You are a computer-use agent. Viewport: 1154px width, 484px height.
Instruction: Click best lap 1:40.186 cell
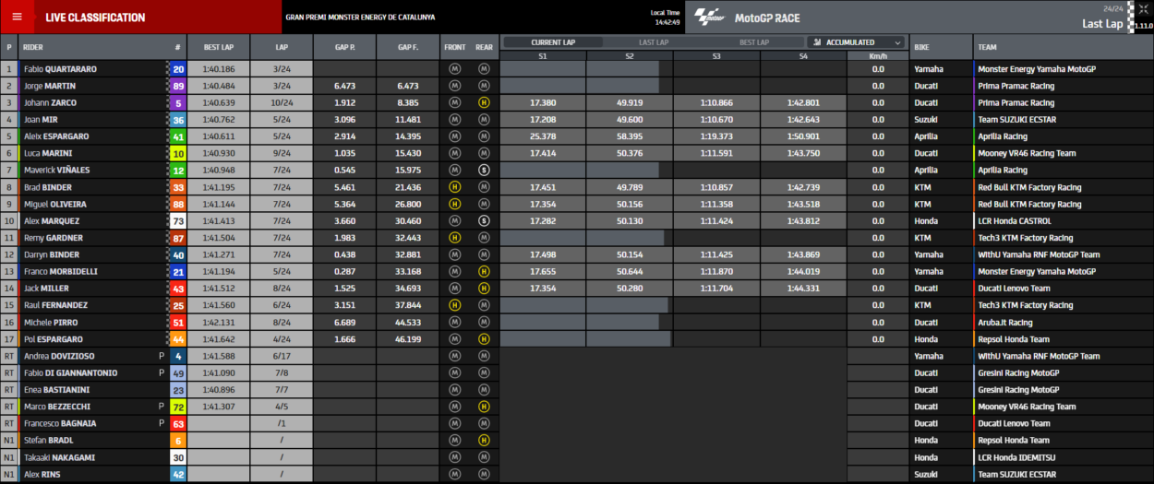pos(218,69)
